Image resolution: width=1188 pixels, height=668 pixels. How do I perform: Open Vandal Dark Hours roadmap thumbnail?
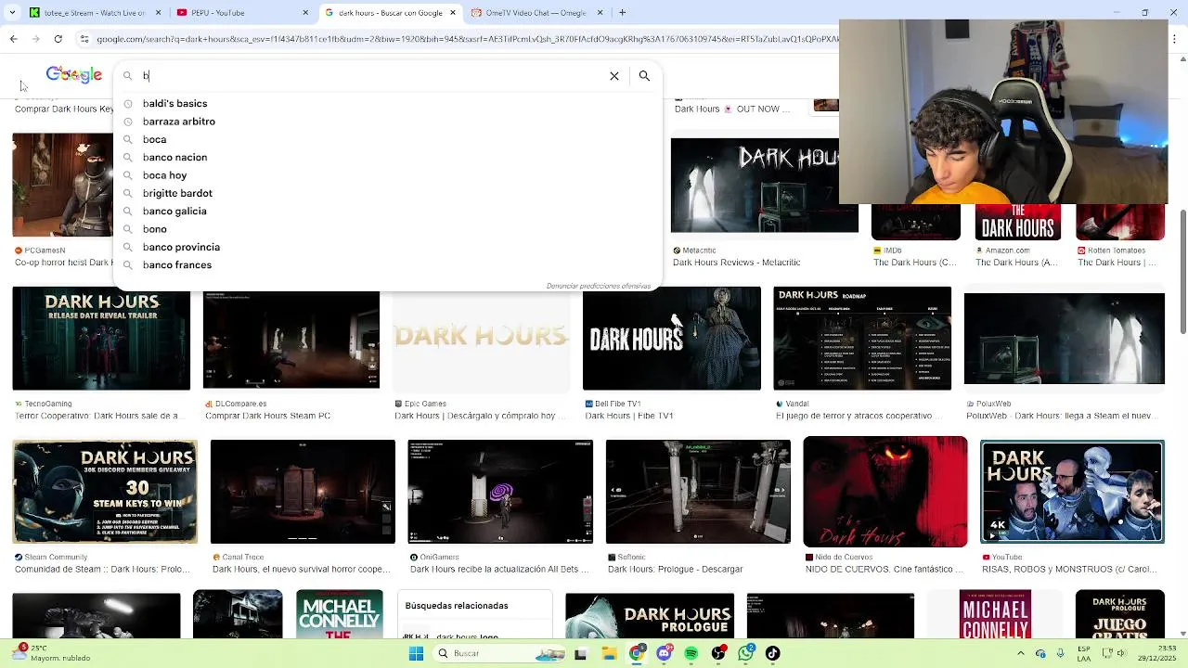tap(862, 339)
